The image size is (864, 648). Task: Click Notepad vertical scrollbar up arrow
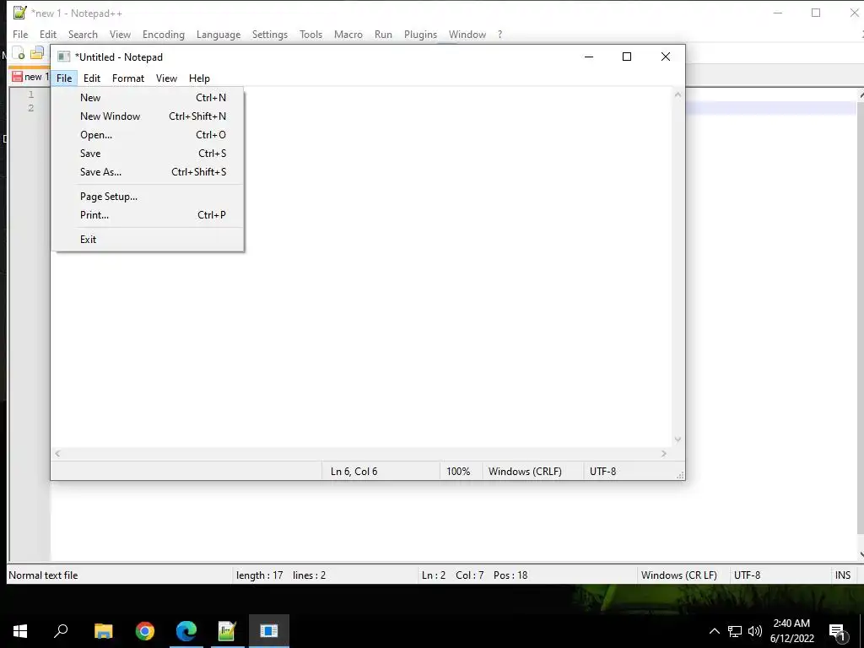click(678, 94)
